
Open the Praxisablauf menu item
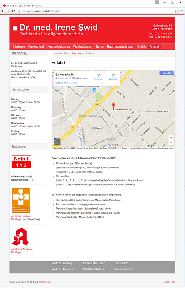point(36,46)
